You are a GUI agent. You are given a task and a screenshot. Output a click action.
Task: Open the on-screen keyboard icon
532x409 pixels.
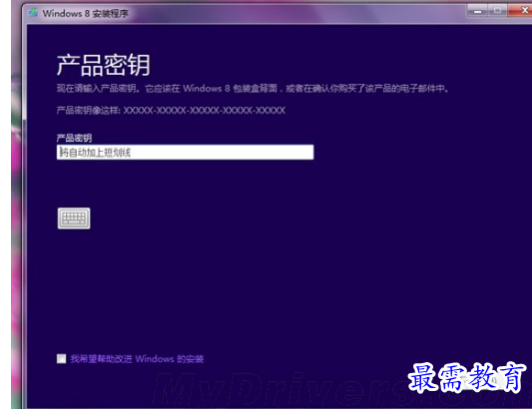point(74,218)
